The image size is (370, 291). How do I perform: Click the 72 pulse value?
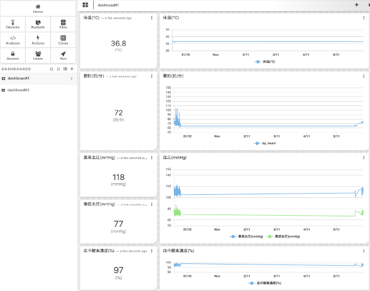click(118, 113)
